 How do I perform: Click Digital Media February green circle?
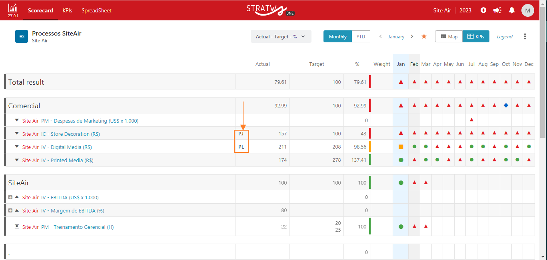(414, 147)
